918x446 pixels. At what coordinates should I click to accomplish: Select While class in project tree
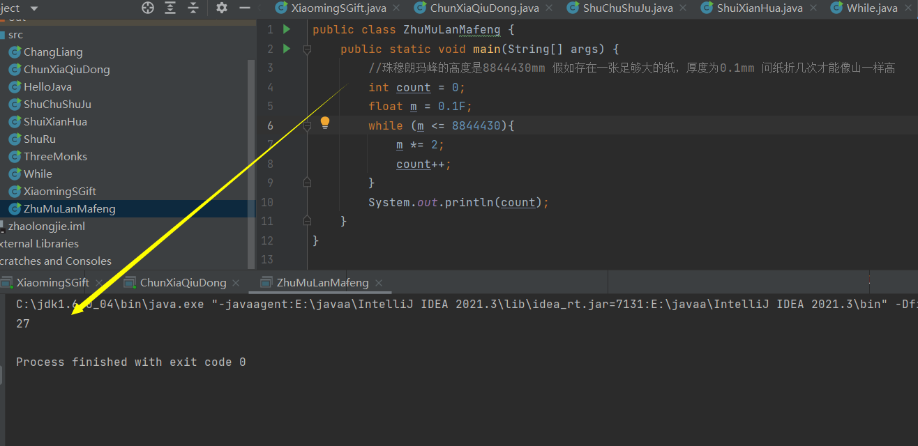[38, 174]
